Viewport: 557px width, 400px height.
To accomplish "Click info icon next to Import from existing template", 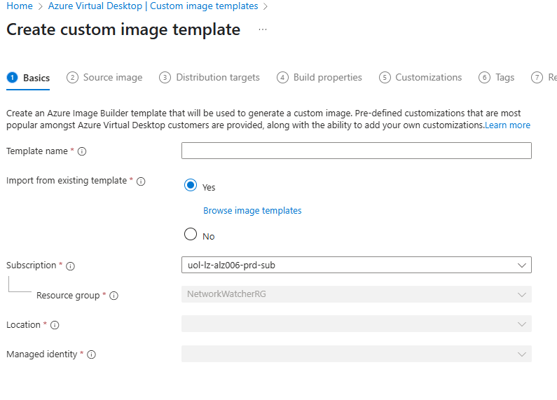I will (x=141, y=181).
